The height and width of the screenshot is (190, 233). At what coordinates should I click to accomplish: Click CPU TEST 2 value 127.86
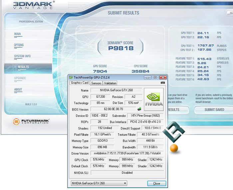pos(204,50)
